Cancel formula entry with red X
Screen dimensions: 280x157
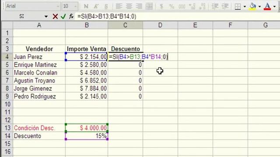point(55,17)
